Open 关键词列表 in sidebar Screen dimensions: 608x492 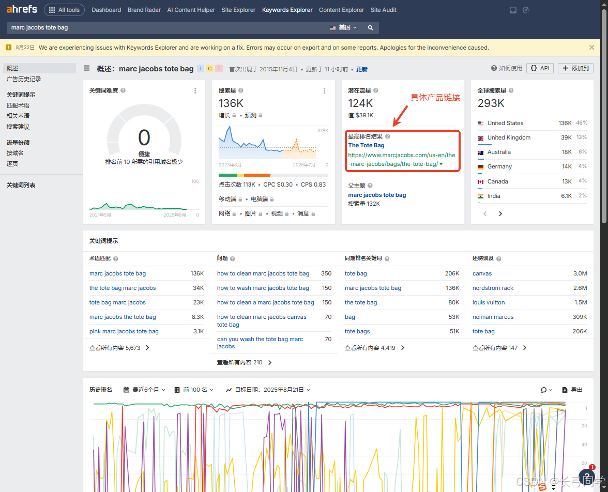(x=21, y=186)
